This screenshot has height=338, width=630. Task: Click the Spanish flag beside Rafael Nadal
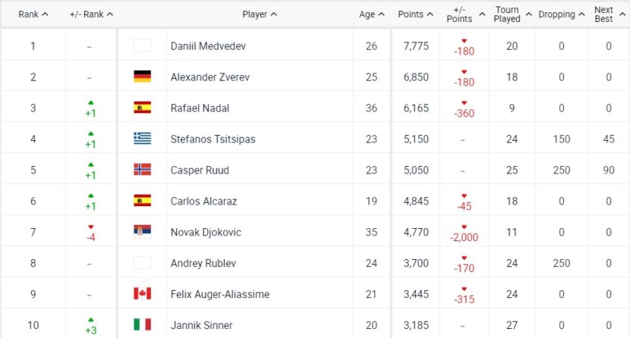click(x=142, y=108)
